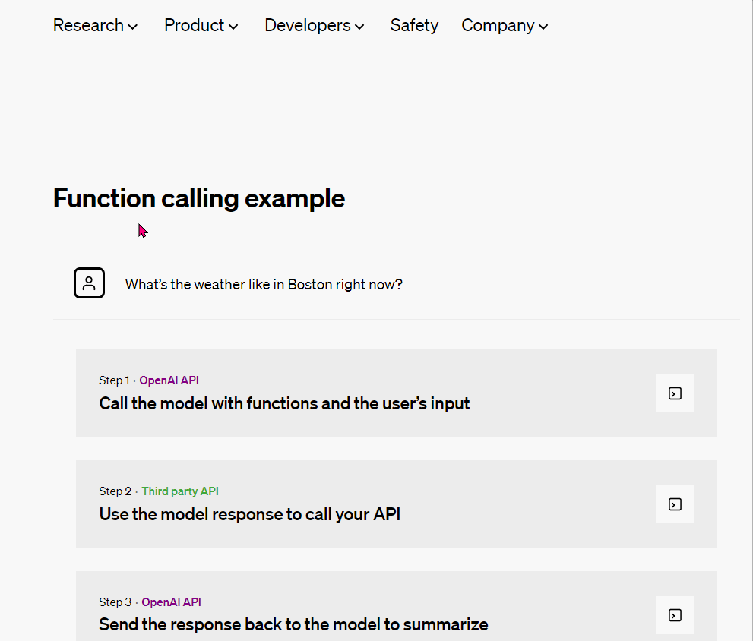
Task: Open the Safety page link
Action: [414, 26]
